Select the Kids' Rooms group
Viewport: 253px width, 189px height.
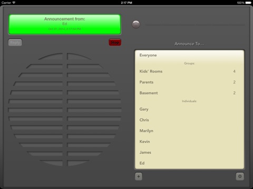point(189,71)
